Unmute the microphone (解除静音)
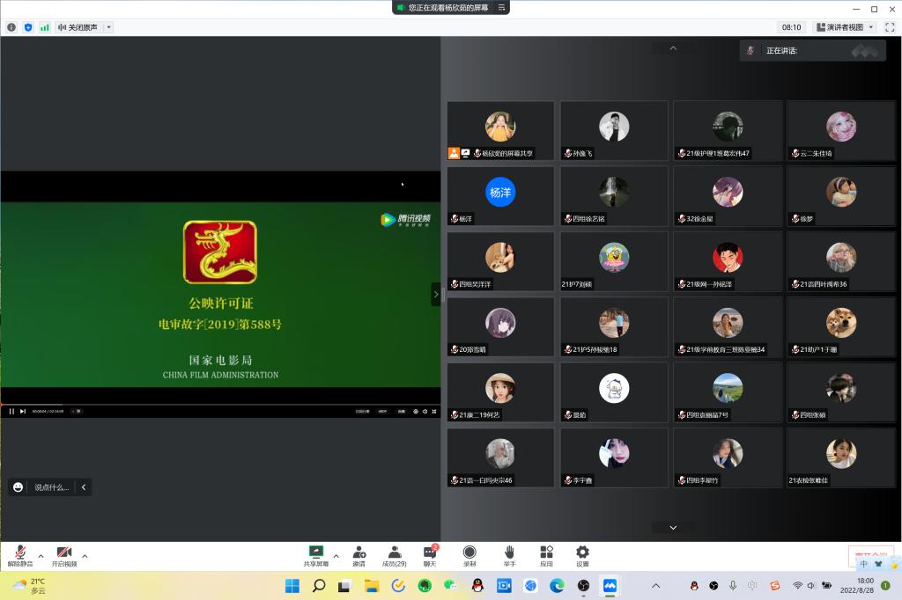This screenshot has width=902, height=600. (20, 556)
